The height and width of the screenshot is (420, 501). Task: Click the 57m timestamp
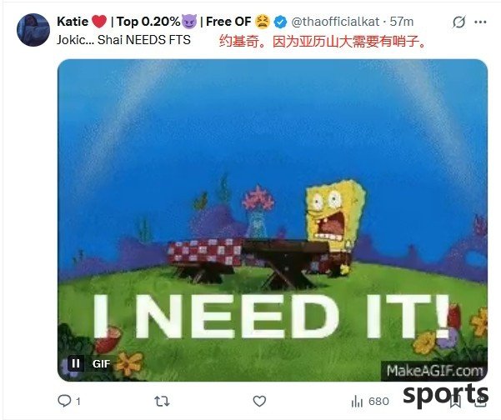[402, 22]
